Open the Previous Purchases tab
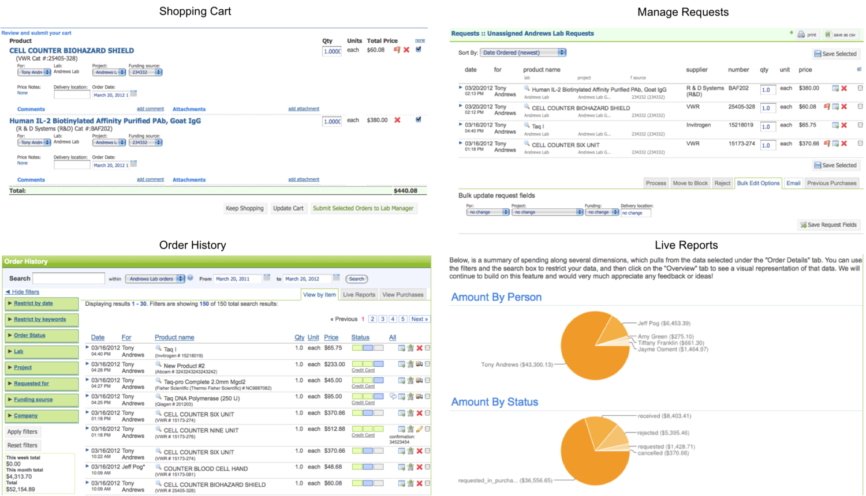This screenshot has width=866, height=496. point(831,183)
